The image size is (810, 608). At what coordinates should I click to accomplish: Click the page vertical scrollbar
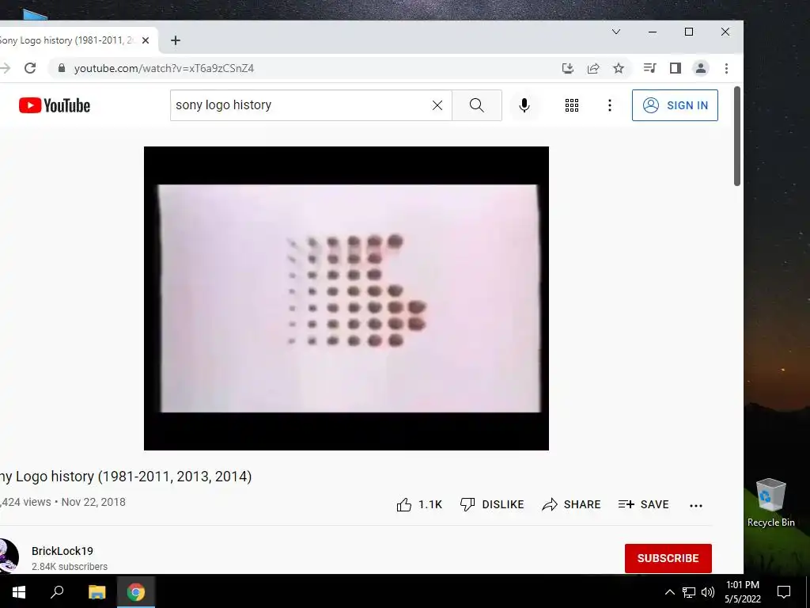coord(737,136)
